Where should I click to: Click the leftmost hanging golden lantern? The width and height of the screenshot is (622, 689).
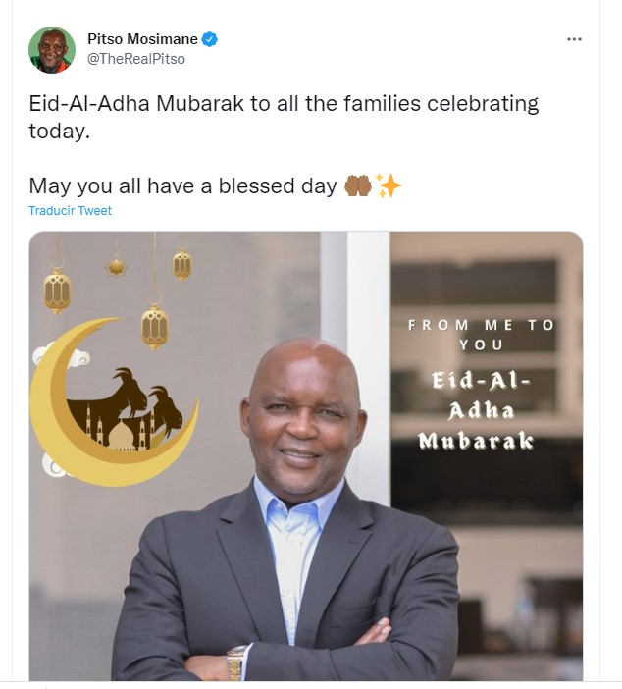57,291
